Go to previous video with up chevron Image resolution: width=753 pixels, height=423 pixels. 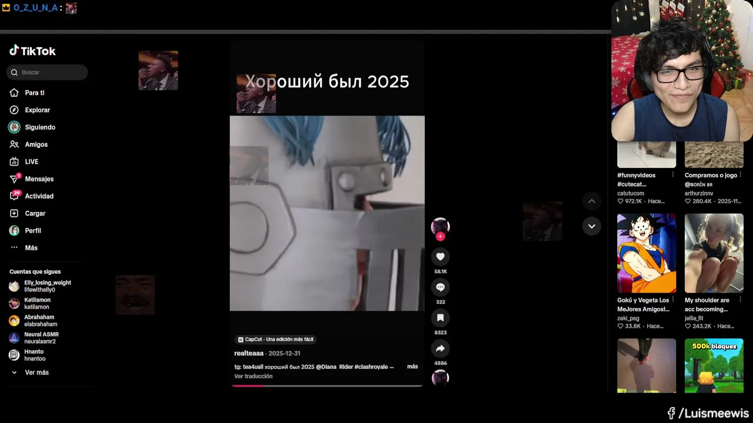592,202
